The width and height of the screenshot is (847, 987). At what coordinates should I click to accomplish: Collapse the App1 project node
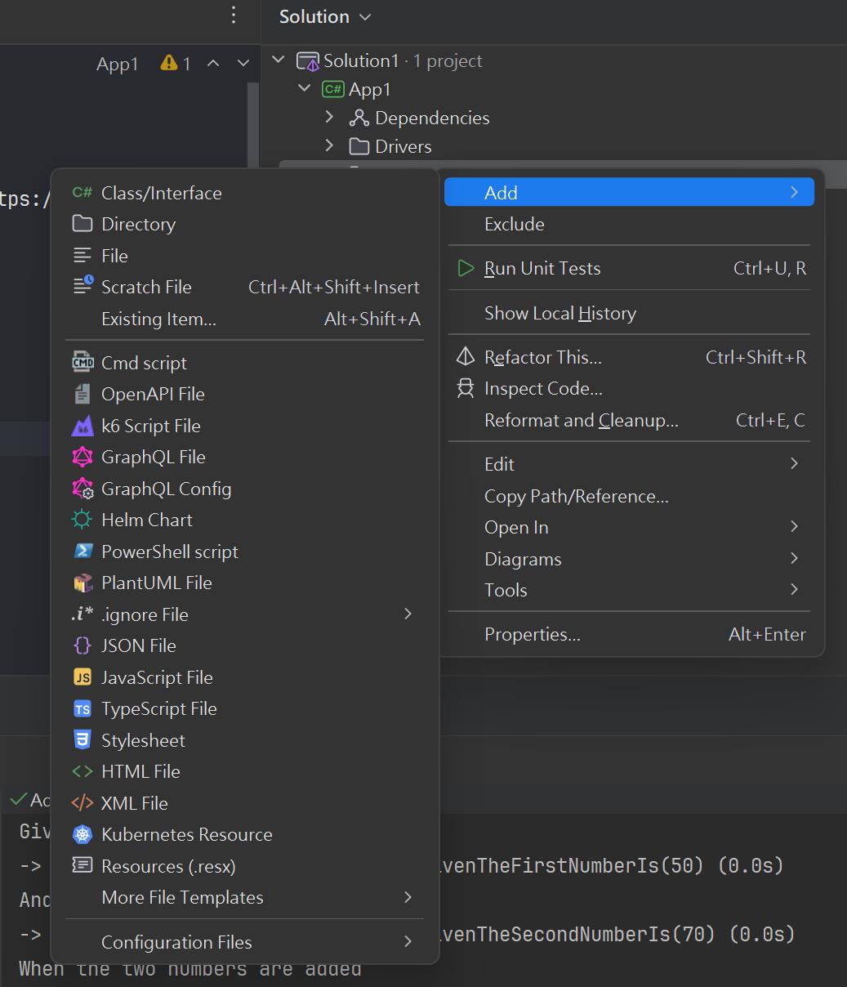click(x=305, y=88)
